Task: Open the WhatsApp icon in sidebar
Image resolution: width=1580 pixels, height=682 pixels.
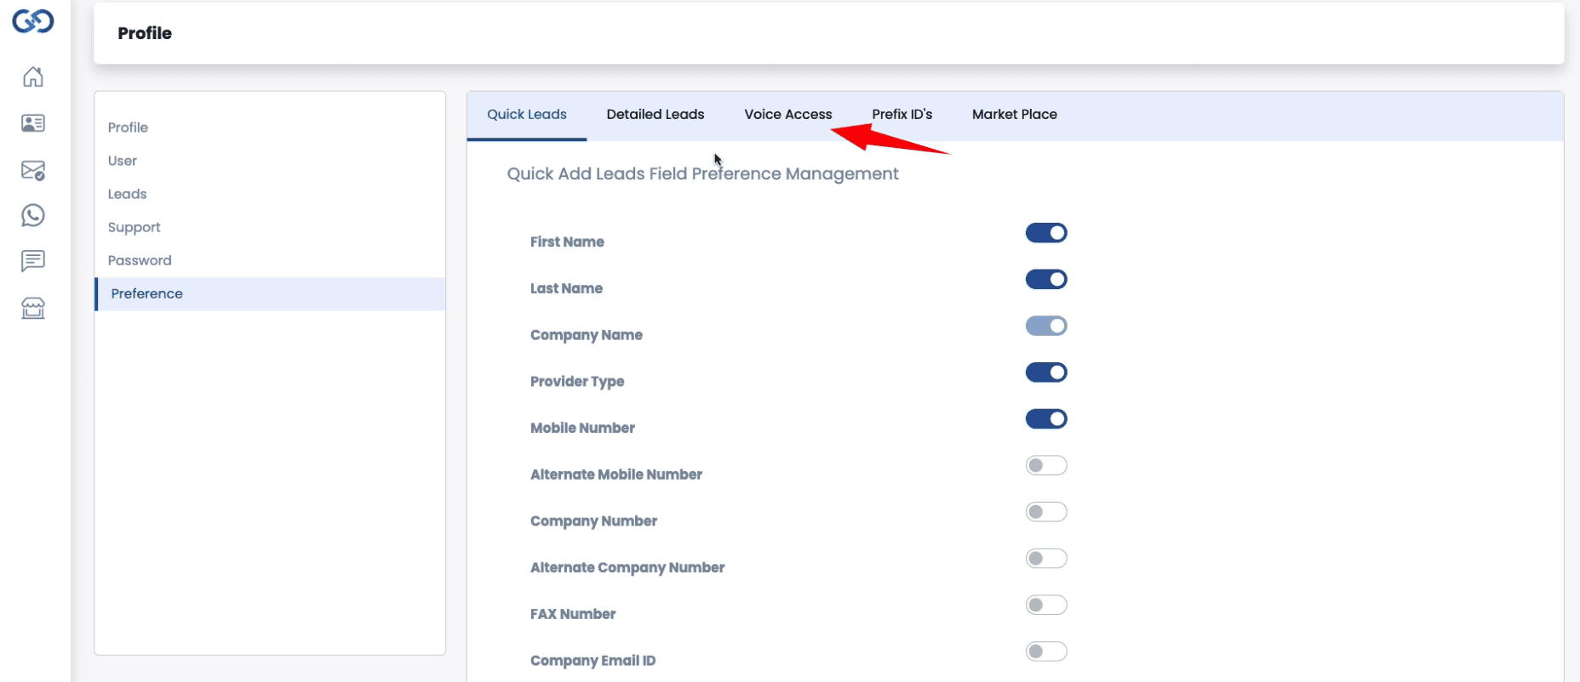Action: point(33,215)
